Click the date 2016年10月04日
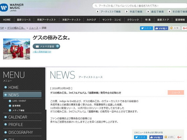Viewport: 187px width, 140px height. point(61,88)
